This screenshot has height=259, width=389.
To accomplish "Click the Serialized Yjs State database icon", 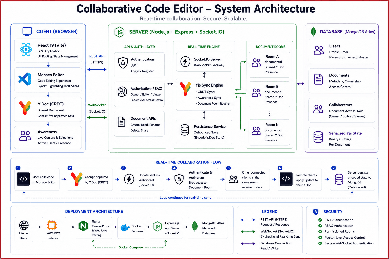I will (318, 137).
